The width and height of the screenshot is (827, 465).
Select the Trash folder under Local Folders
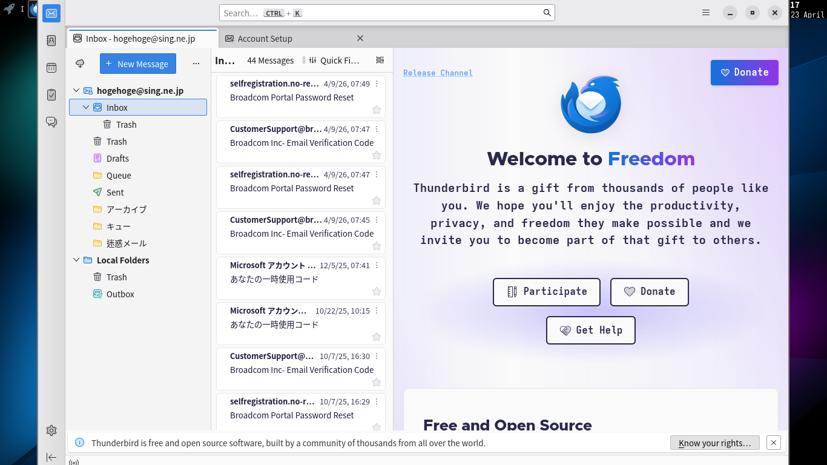tap(138, 277)
